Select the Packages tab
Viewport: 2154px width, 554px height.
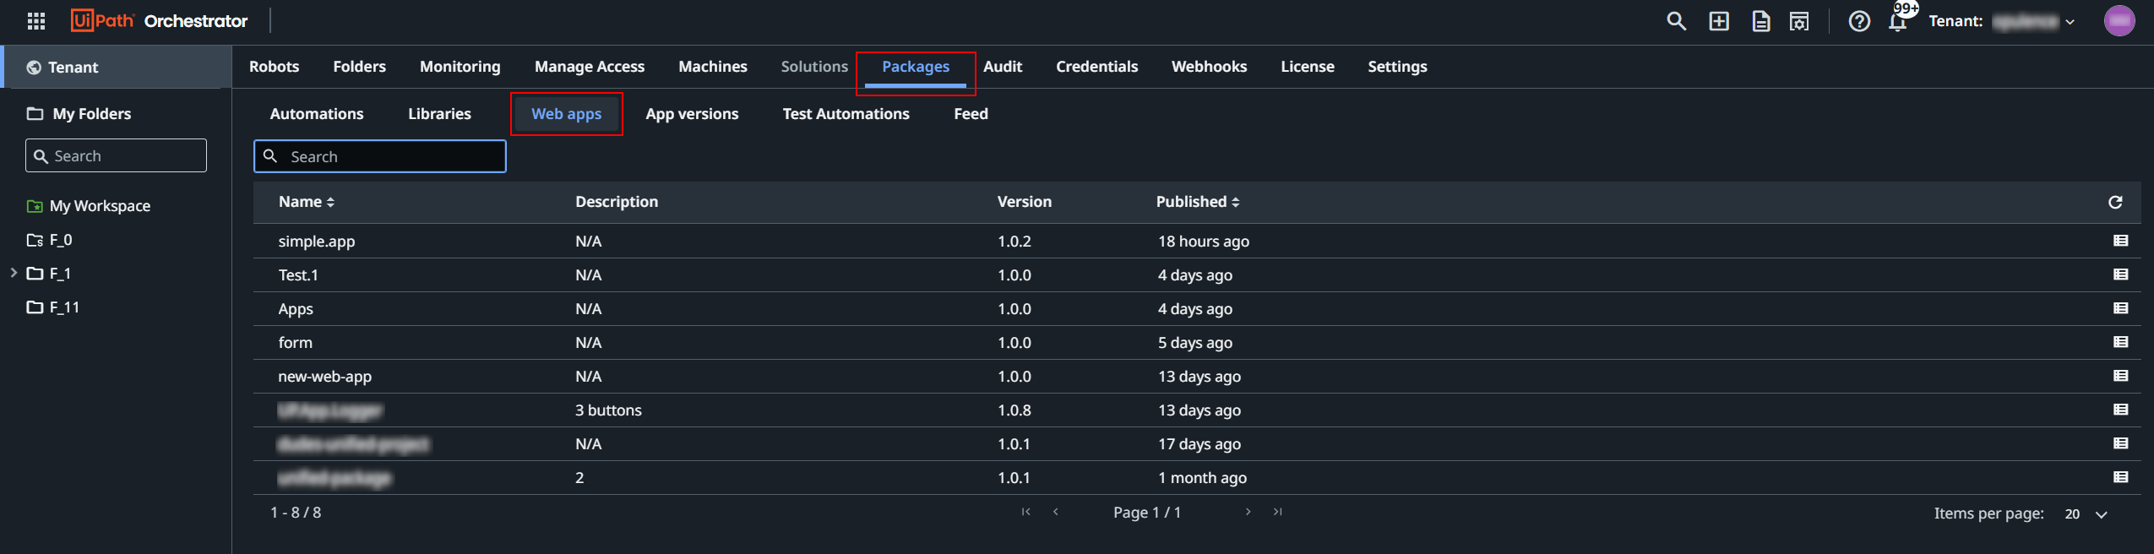click(916, 67)
